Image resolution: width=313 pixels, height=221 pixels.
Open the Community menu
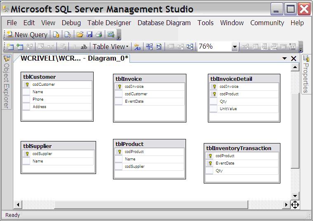[x=267, y=23]
